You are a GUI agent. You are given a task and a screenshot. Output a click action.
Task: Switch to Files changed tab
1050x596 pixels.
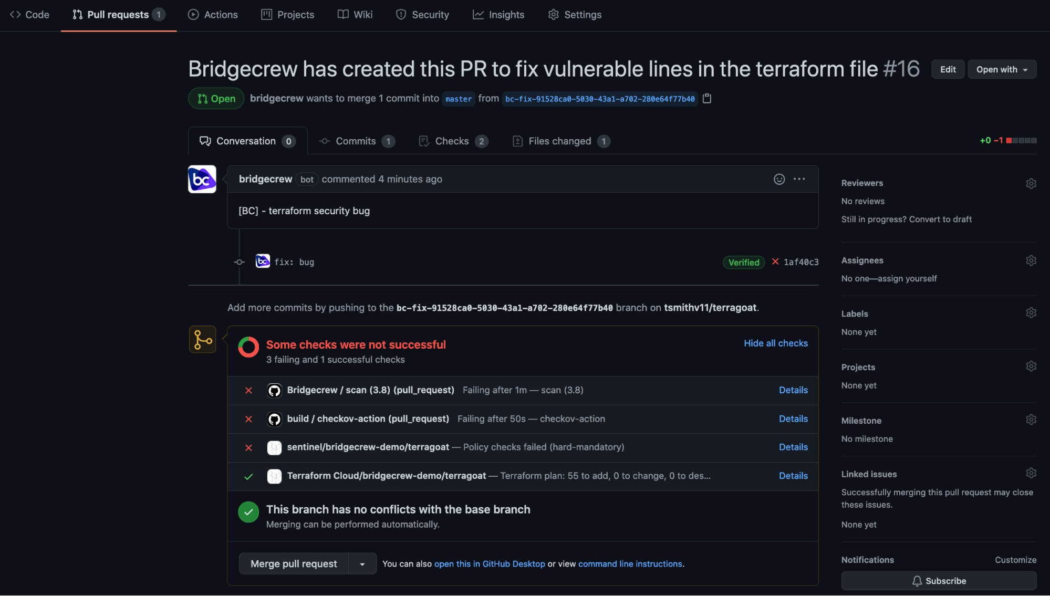560,141
